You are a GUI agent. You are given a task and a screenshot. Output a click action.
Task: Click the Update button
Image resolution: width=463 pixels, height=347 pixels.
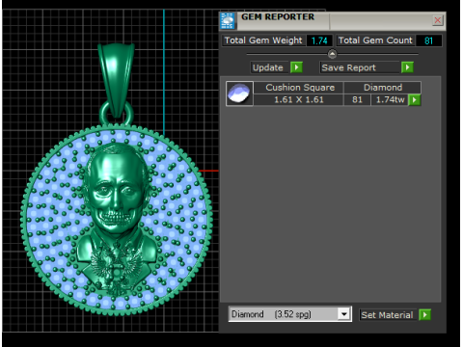coord(269,67)
